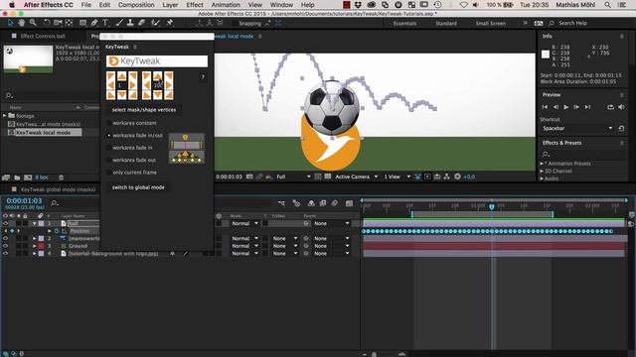
Task: Click KeyTweak up arrow in first pad
Action: tap(121, 75)
